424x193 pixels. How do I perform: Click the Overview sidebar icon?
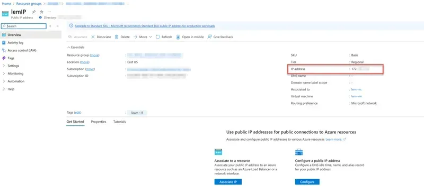click(x=4, y=35)
